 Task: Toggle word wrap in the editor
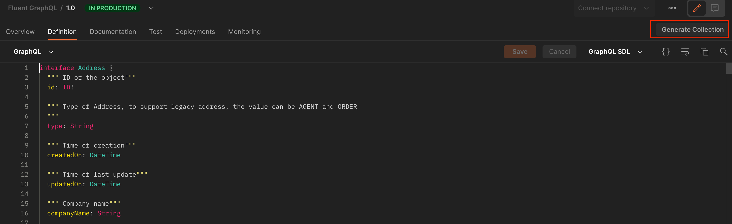[685, 51]
